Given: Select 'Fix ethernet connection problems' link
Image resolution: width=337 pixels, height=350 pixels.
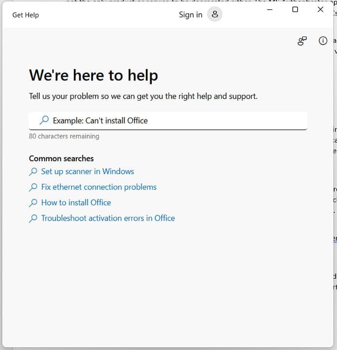Looking at the screenshot, I should 99,187.
